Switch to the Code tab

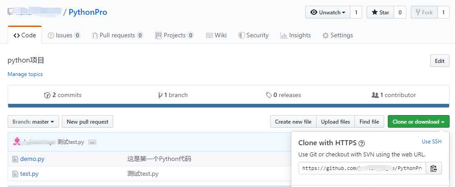pos(25,36)
